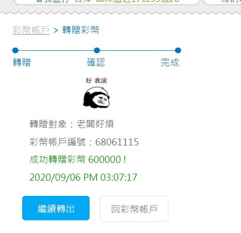This screenshot has height=233, width=241.
Task: Go back via 回彩幣帳戶 button
Action: [134, 209]
